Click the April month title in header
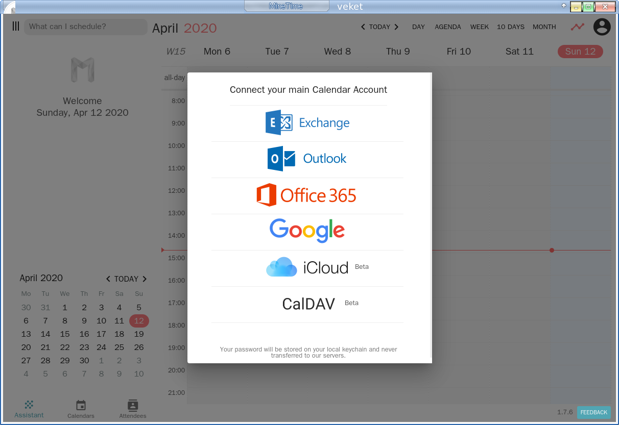The height and width of the screenshot is (425, 619). [x=165, y=28]
